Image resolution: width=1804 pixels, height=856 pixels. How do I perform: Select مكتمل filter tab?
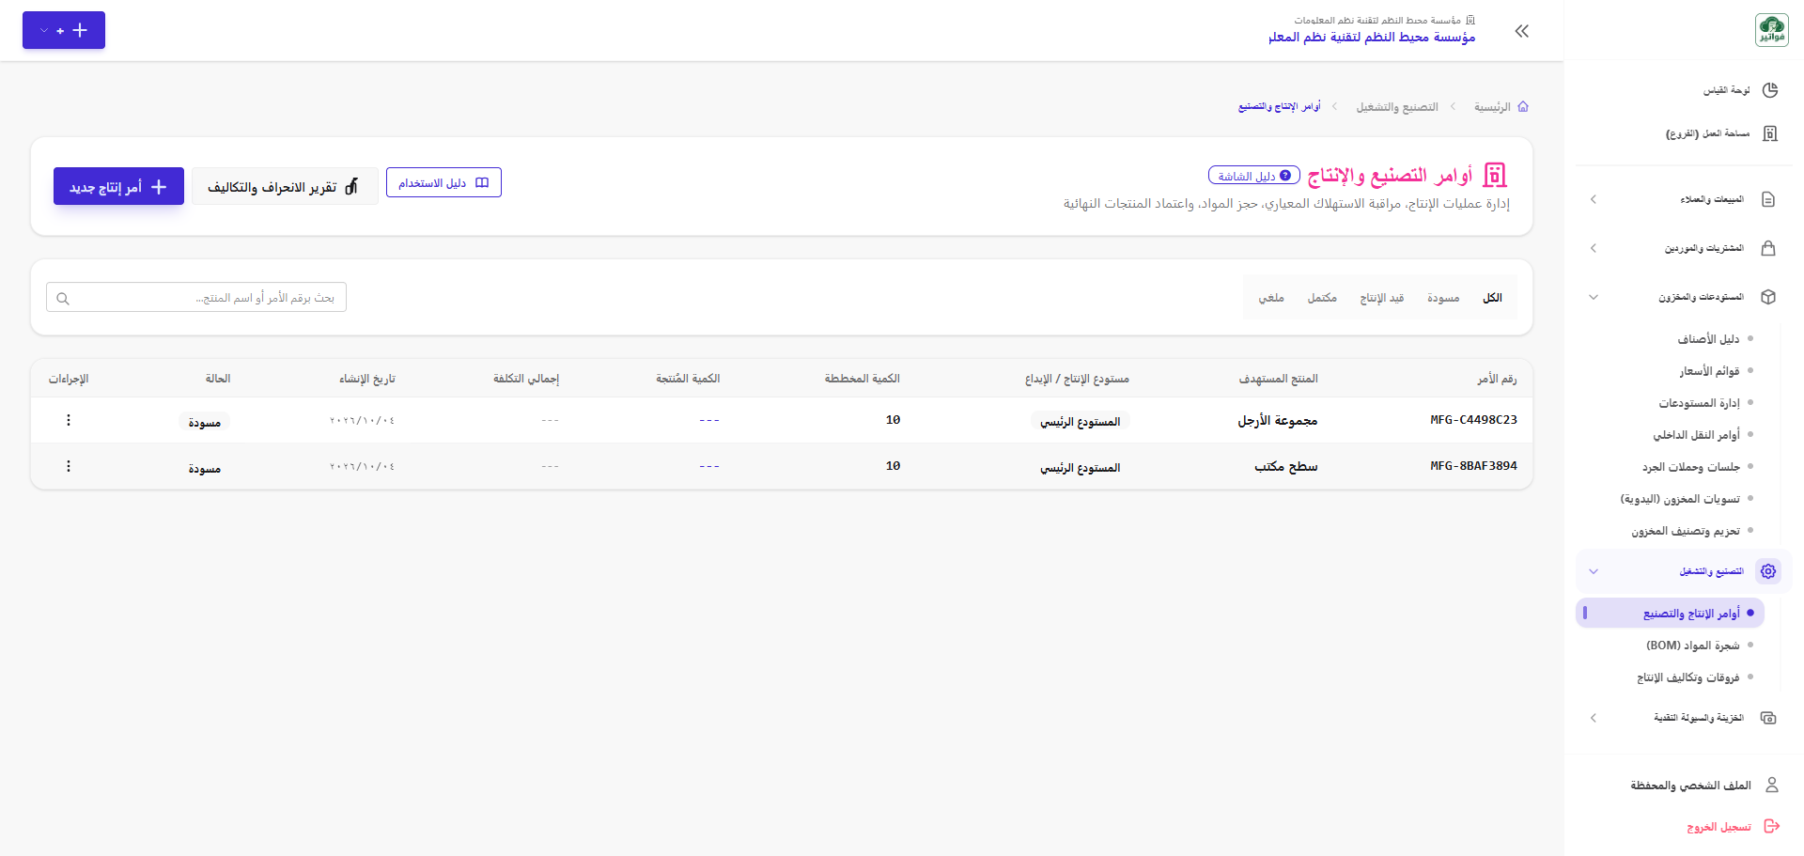1322,298
